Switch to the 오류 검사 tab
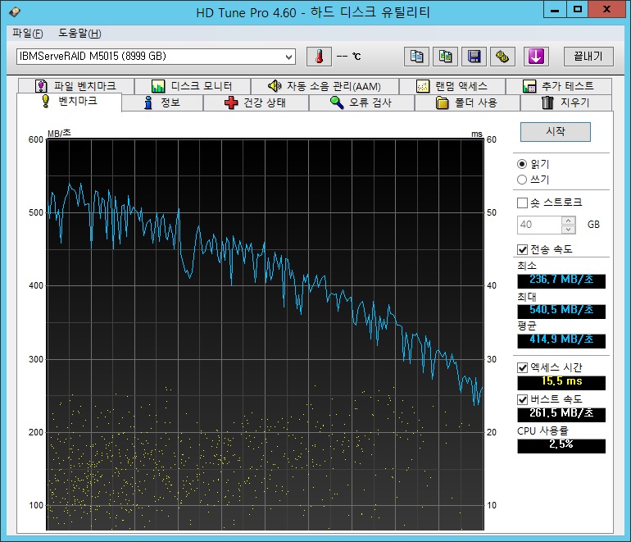The image size is (631, 542). point(361,102)
